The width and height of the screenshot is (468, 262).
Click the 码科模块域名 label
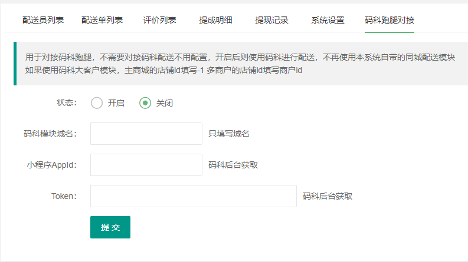(x=50, y=134)
